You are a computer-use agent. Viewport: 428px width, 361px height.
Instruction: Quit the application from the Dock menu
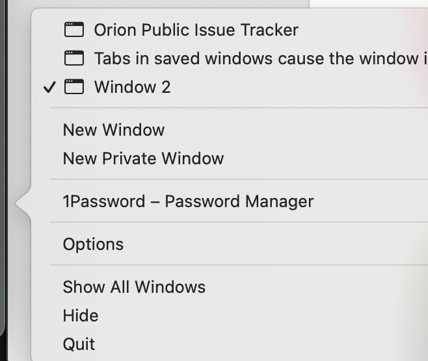(79, 344)
